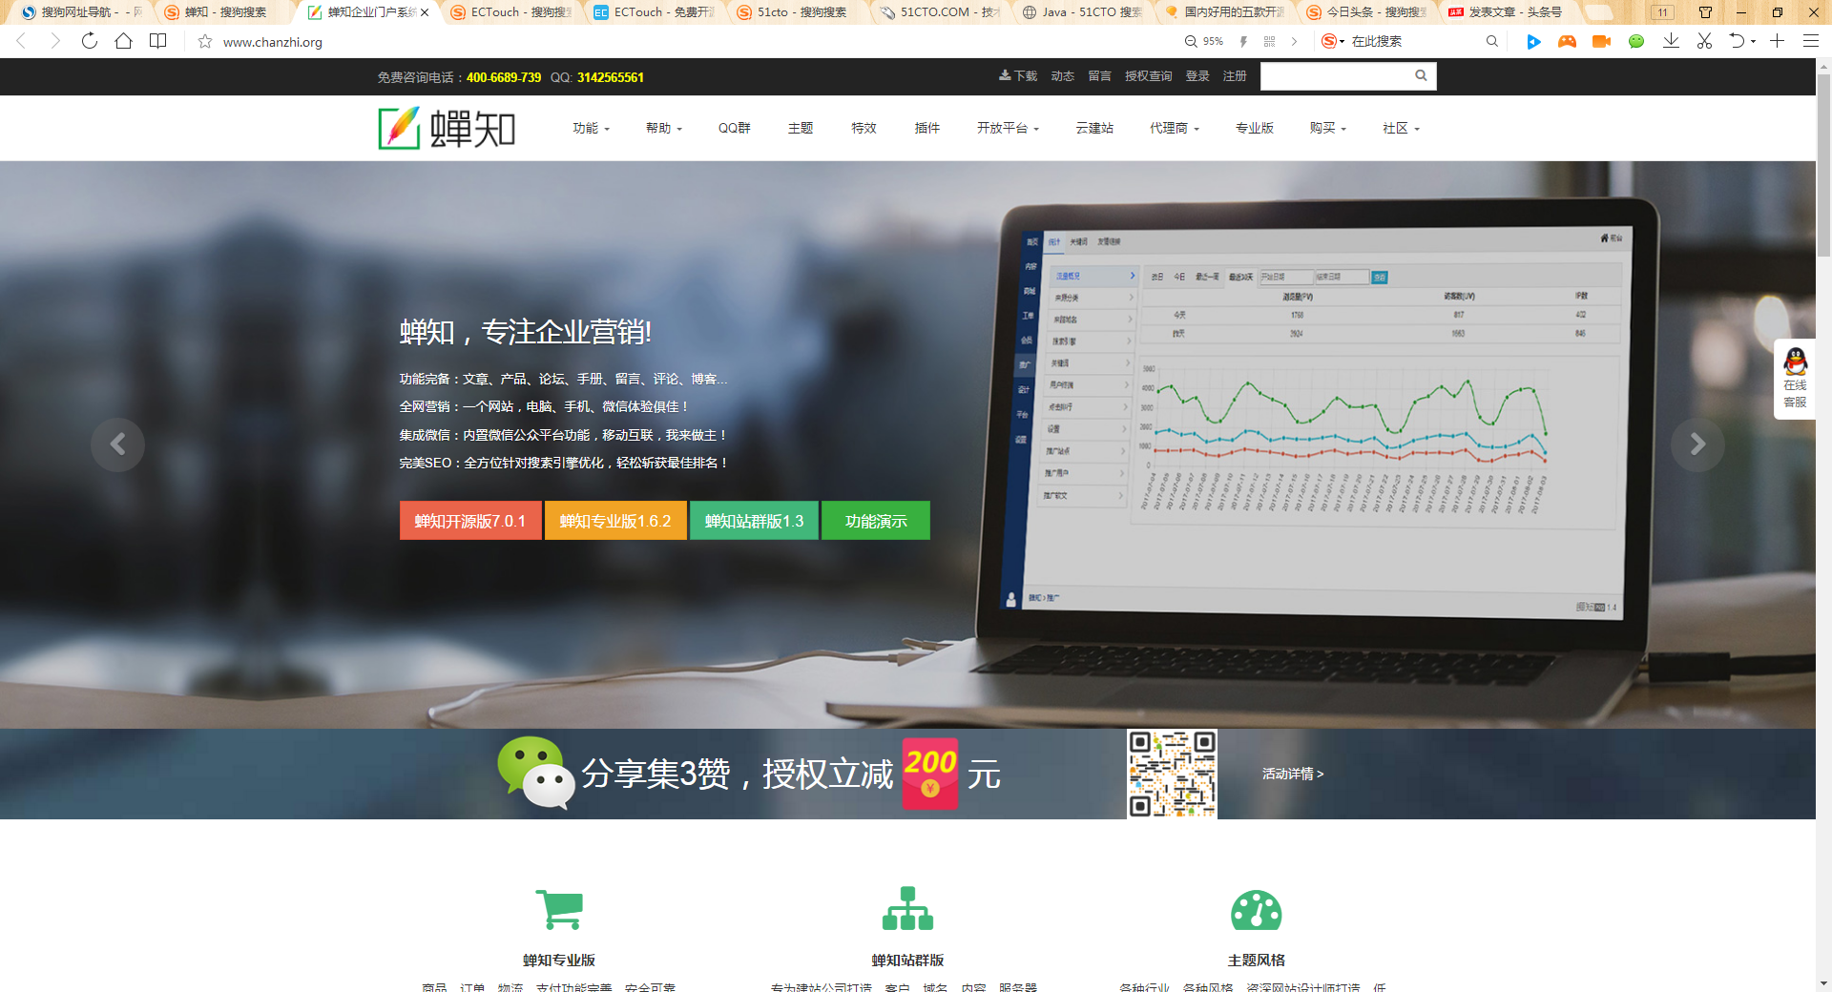The height and width of the screenshot is (992, 1832).
Task: Expand the 功能 navigation dropdown
Action: (x=591, y=128)
